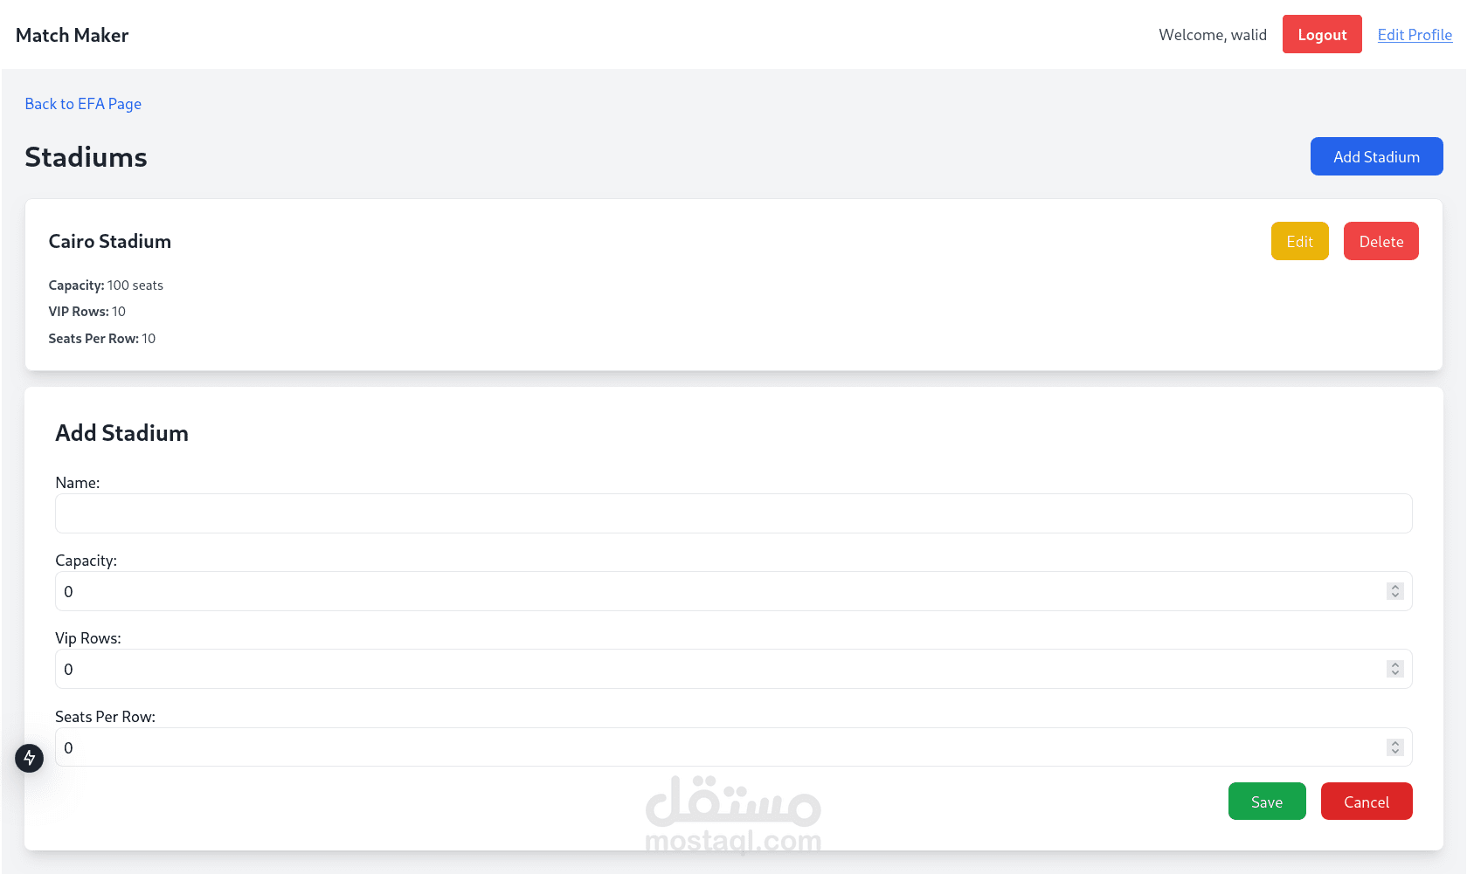Viewport: 1467px width, 874px height.
Task: Increase Capacity with the up stepper arrow
Action: coord(1395,588)
